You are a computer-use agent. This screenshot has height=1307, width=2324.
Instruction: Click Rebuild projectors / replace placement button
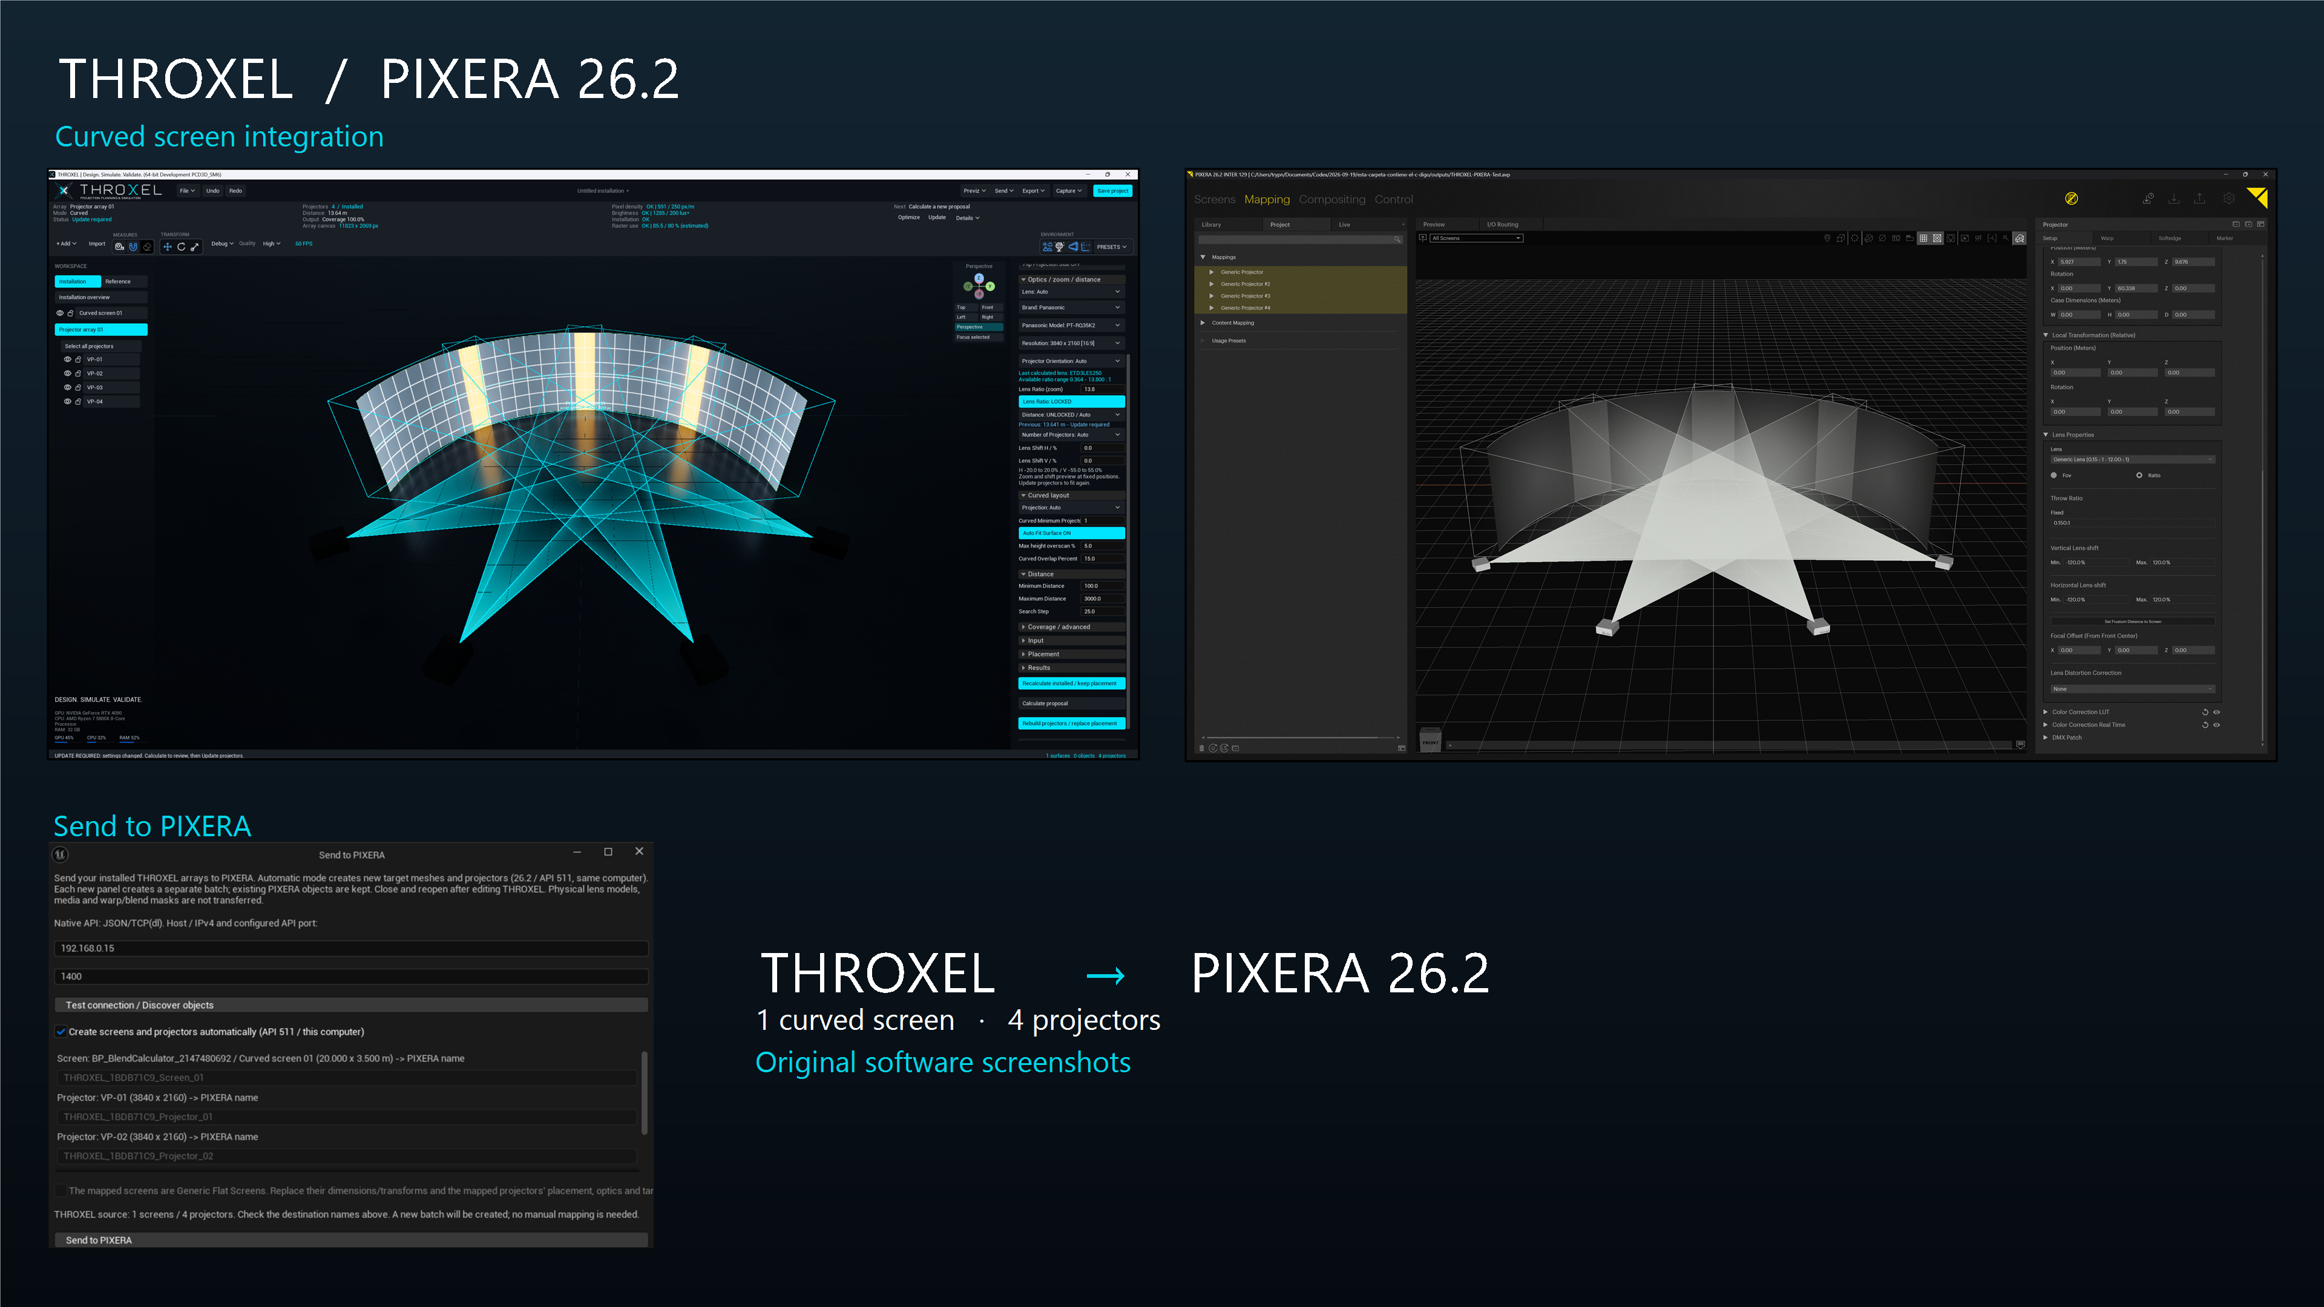pyautogui.click(x=1071, y=724)
